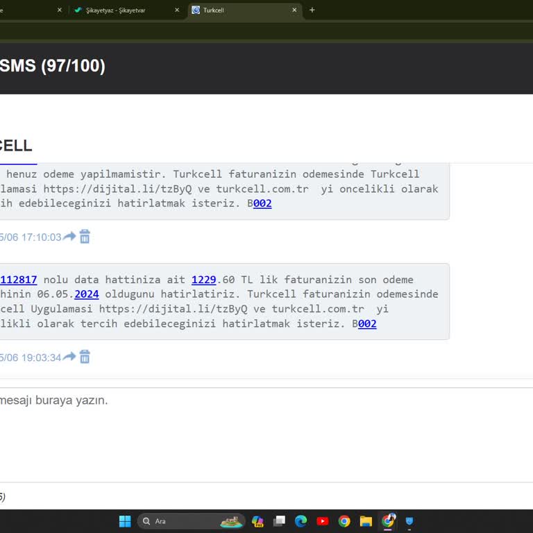Open Microsoft Edge from the taskbar
The width and height of the screenshot is (533, 533).
pos(301,521)
